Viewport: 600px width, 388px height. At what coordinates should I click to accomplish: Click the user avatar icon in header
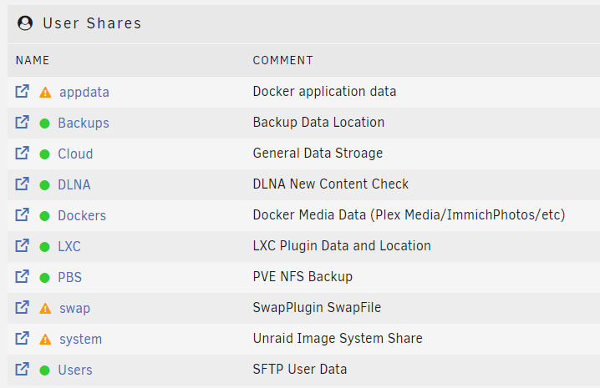tap(25, 23)
